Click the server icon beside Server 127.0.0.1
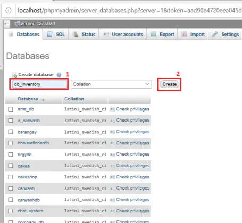The image size is (242, 223). pos(17,23)
